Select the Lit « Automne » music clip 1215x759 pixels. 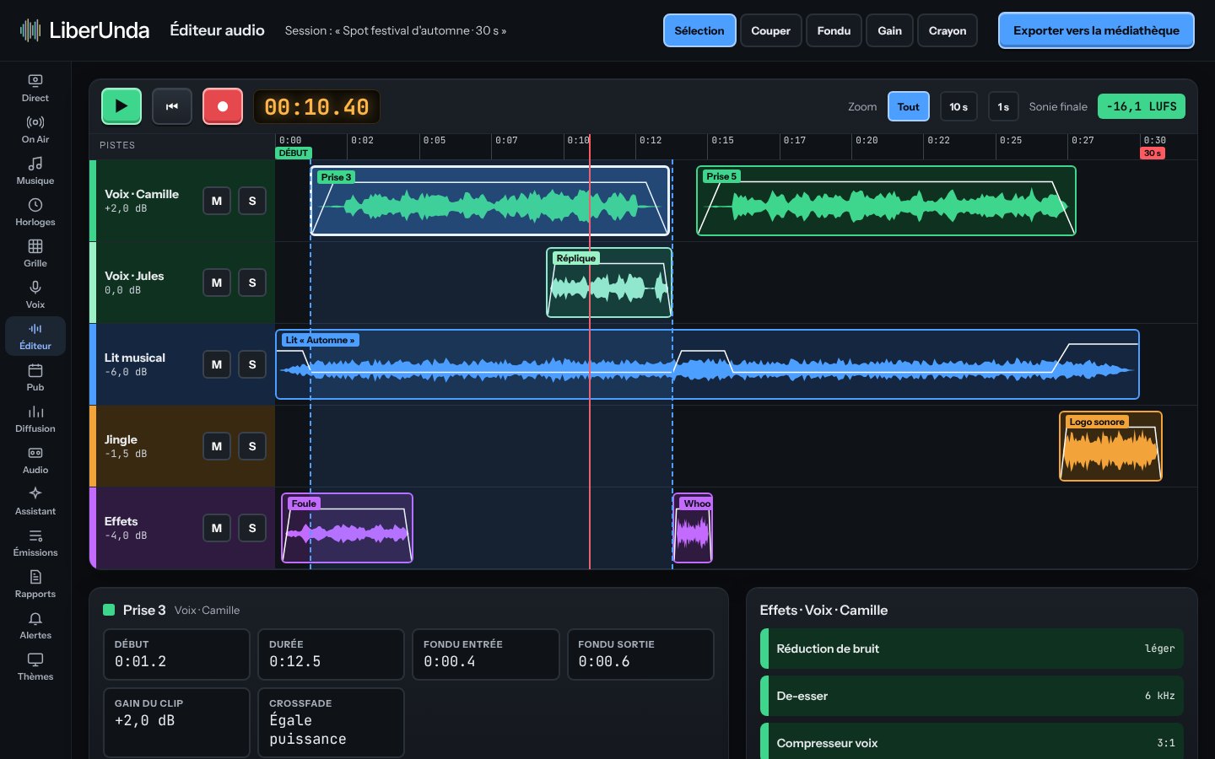(707, 364)
